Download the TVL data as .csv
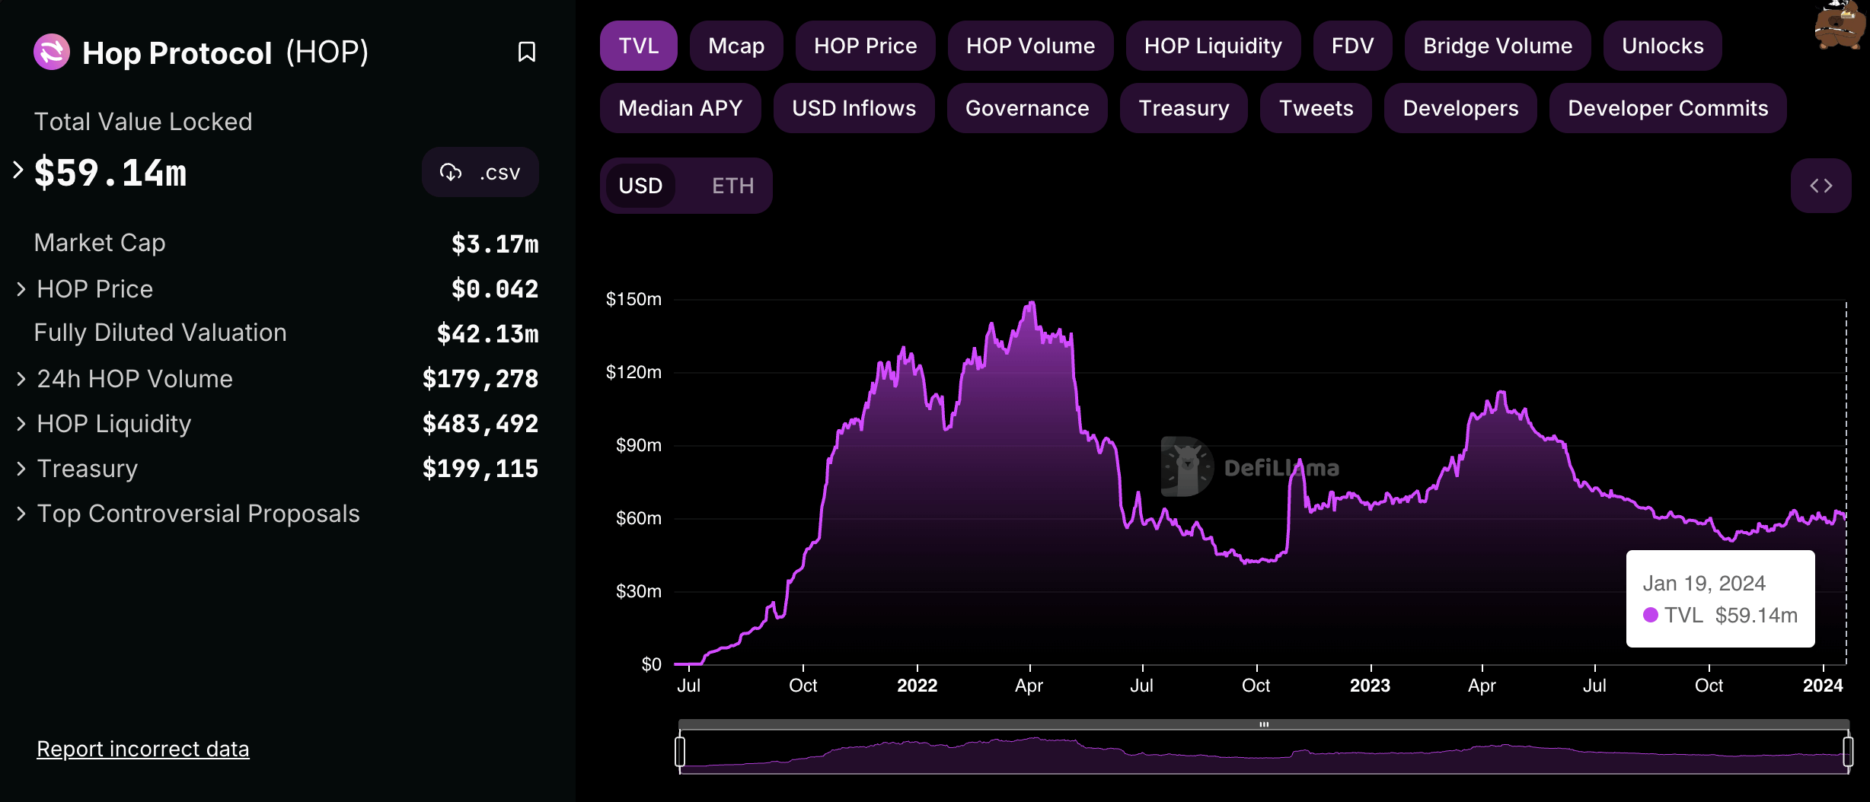The height and width of the screenshot is (802, 1870). (x=480, y=172)
